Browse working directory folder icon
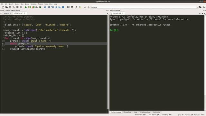This screenshot has height=116, width=206. tap(200, 7)
